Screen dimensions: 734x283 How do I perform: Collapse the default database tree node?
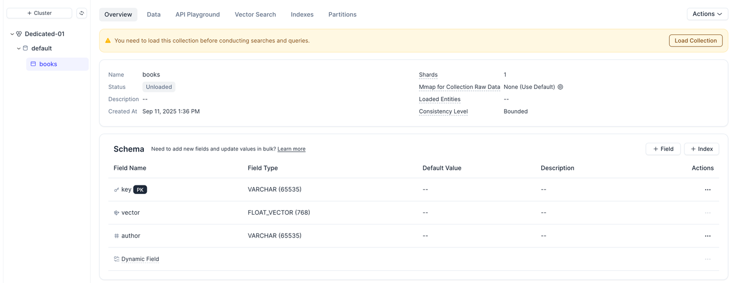pyautogui.click(x=18, y=48)
